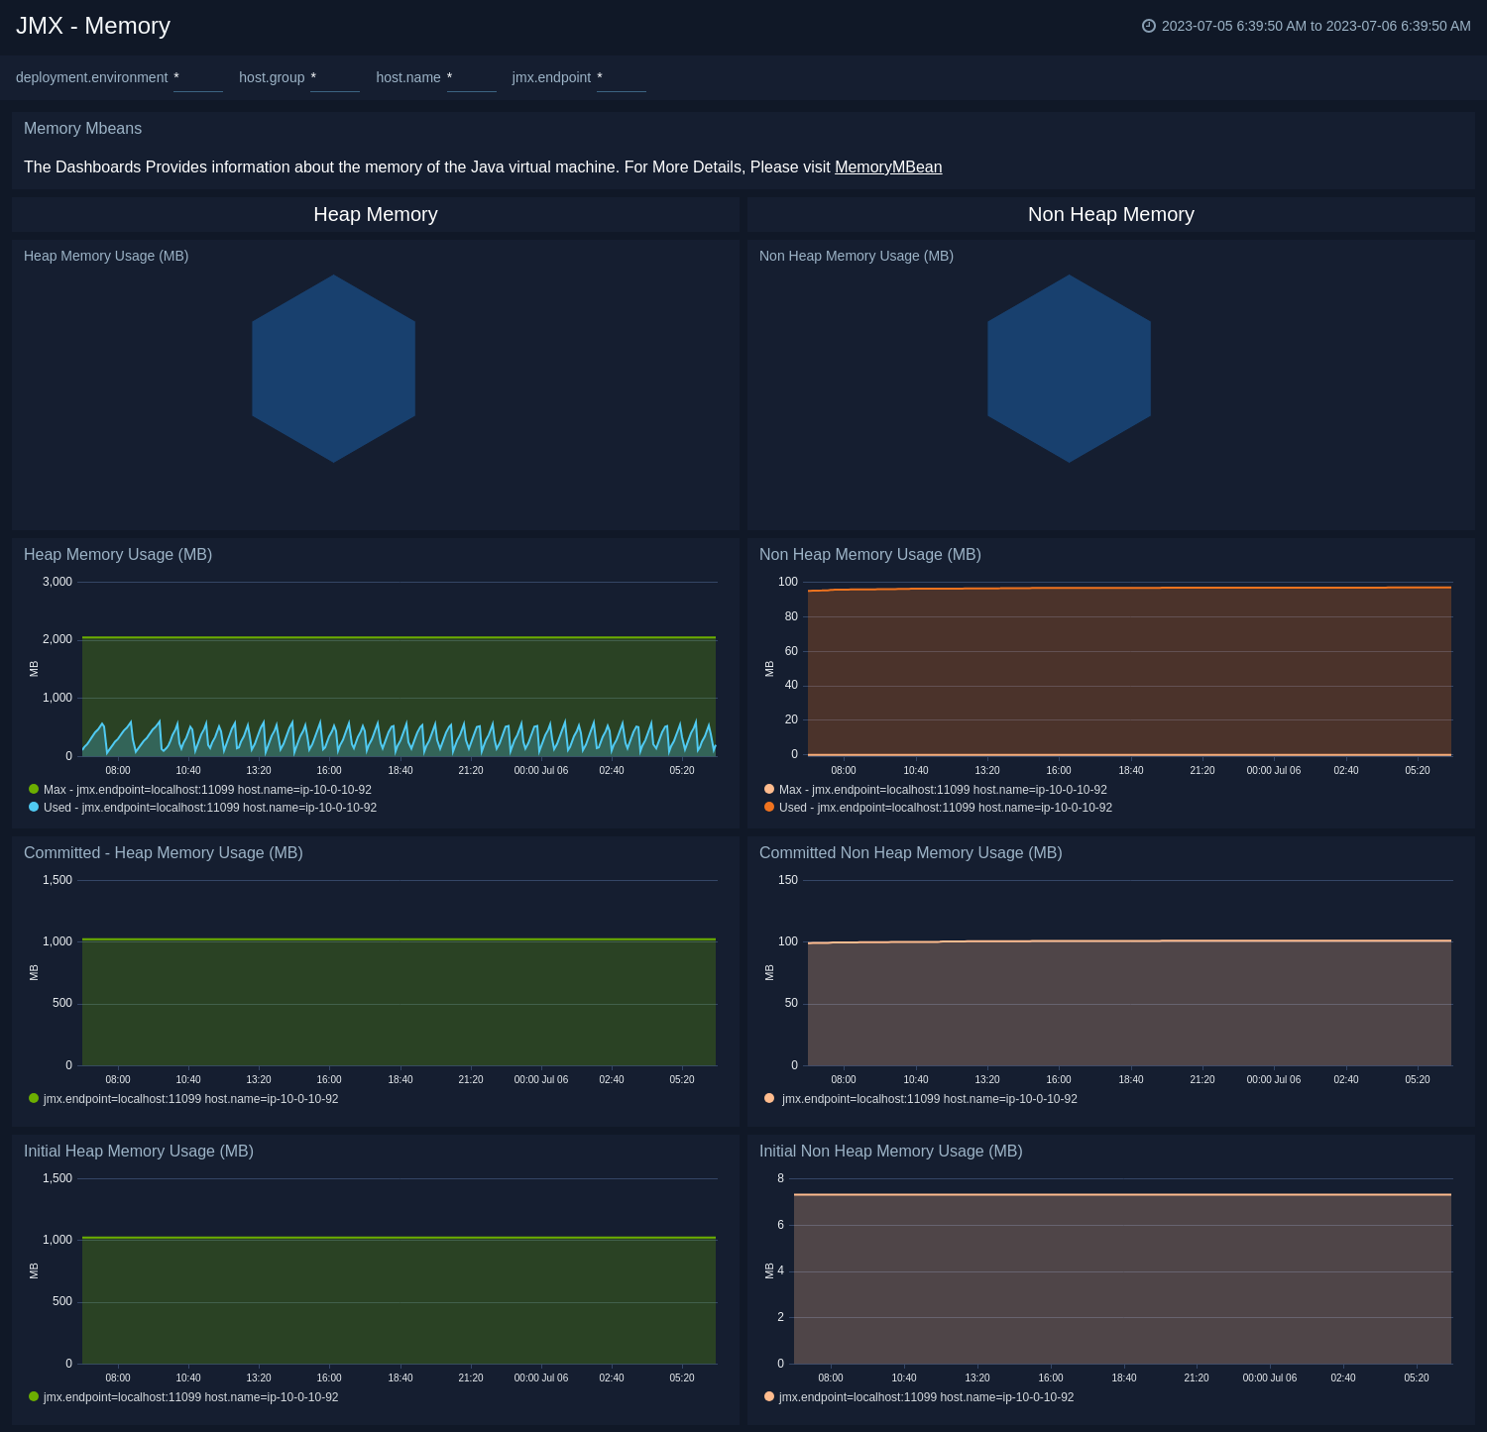Edit the jmx.endpoint filter value
The width and height of the screenshot is (1487, 1432).
coord(622,77)
